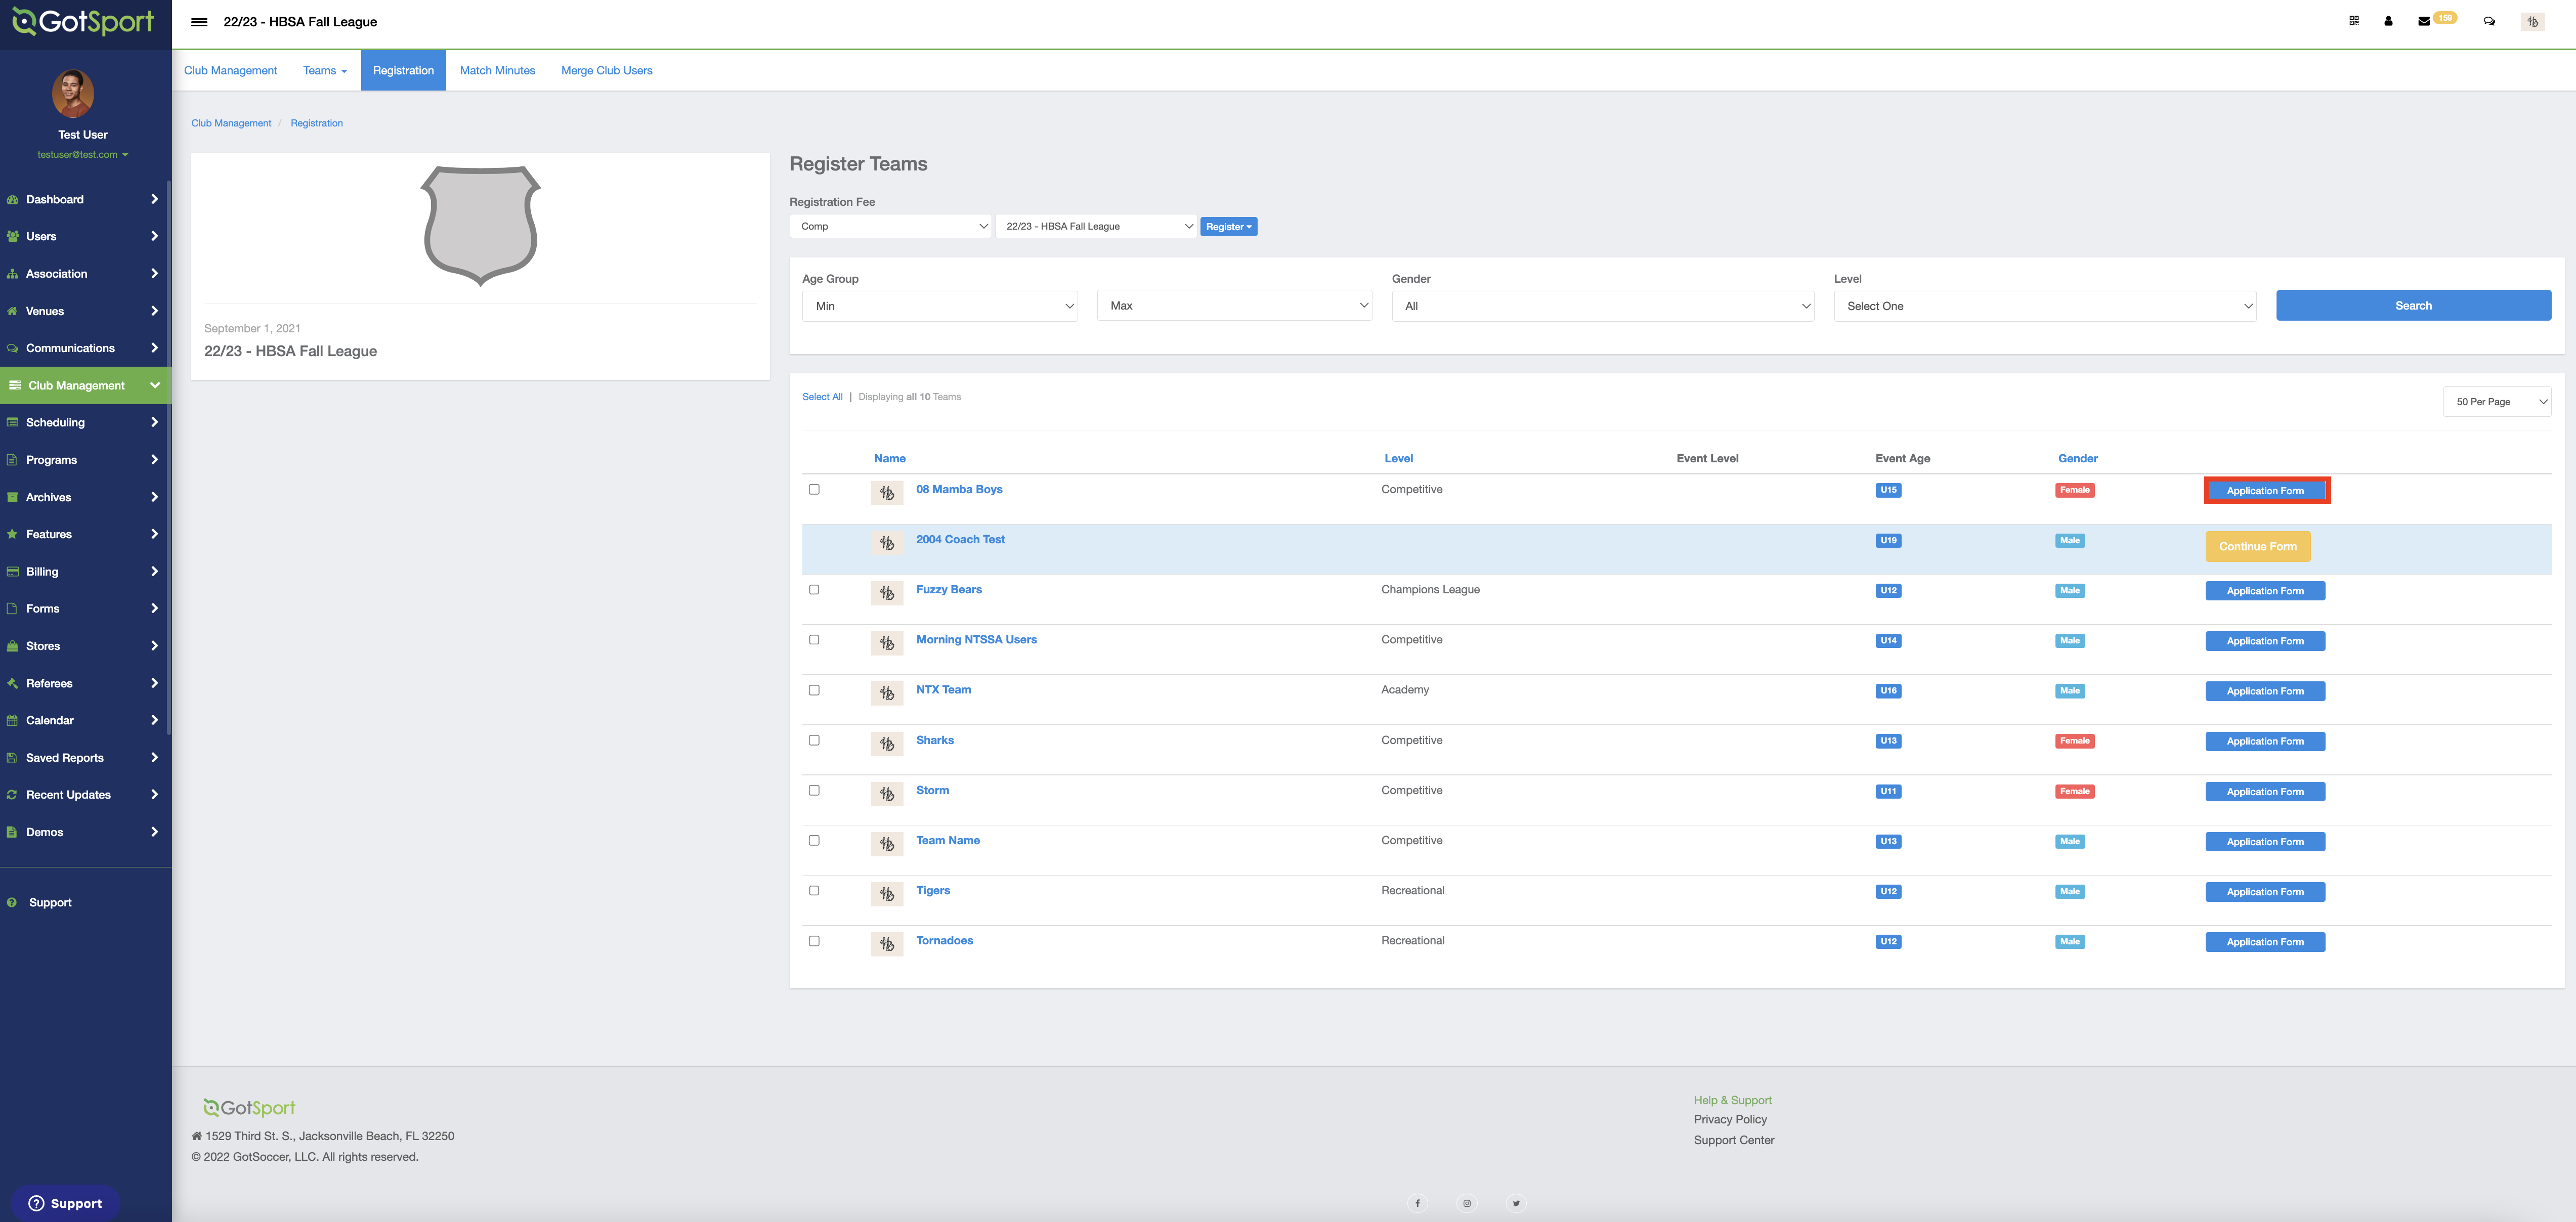The image size is (2576, 1222).
Task: Open the Twitter icon in footer
Action: click(1516, 1203)
